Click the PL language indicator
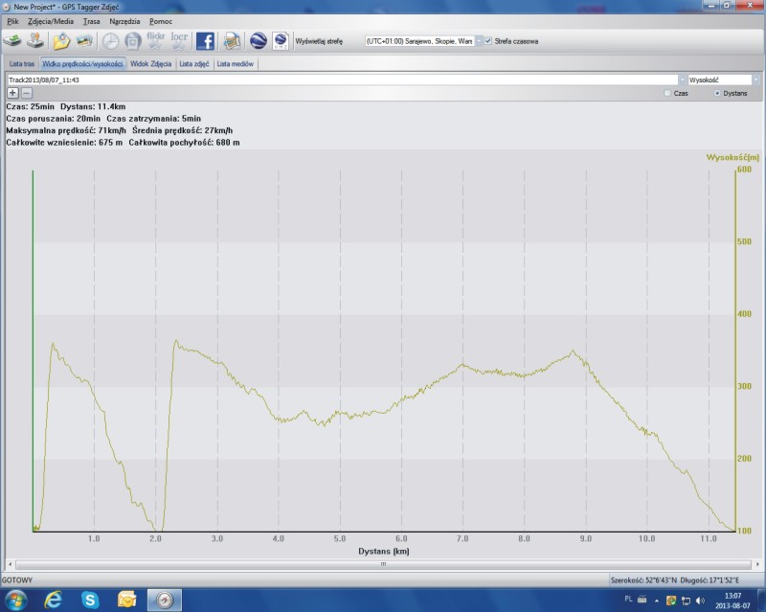This screenshot has height=612, width=766. tap(628, 599)
